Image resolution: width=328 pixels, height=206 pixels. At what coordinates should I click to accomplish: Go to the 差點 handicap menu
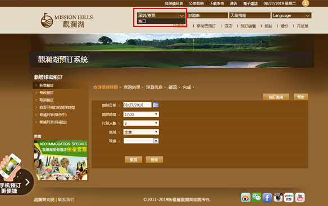268,26
